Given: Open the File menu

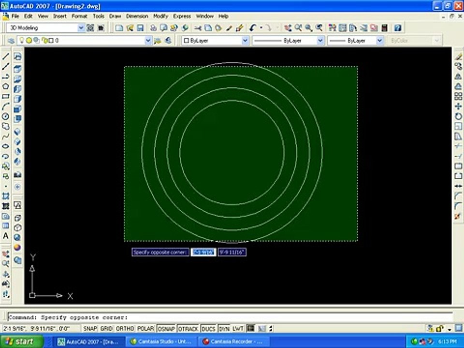Looking at the screenshot, I should (x=15, y=16).
